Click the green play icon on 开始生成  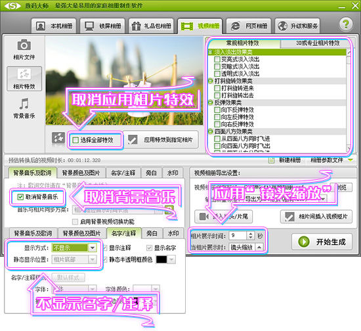click(x=304, y=242)
